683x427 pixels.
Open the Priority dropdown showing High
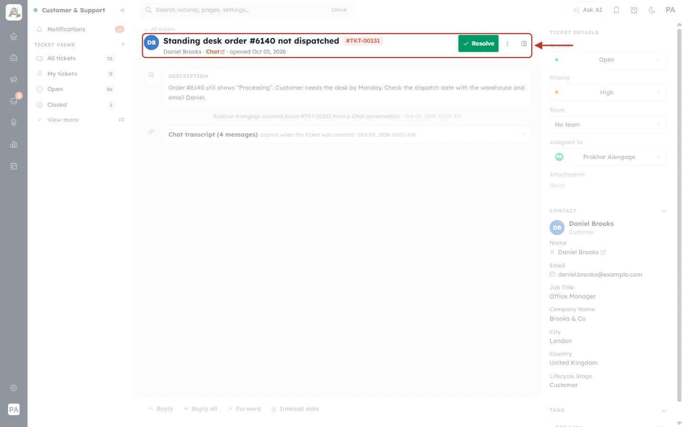click(609, 93)
